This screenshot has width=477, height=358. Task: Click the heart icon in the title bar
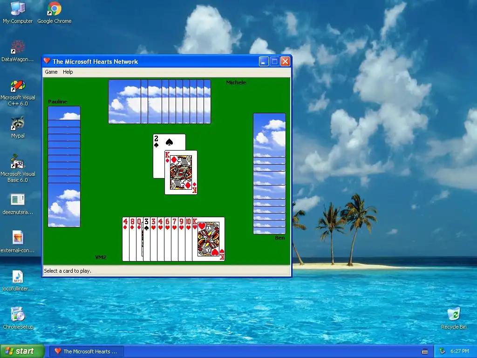pyautogui.click(x=47, y=61)
